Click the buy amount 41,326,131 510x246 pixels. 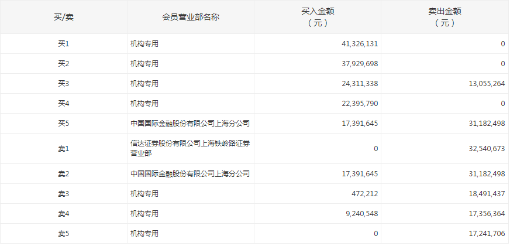[x=359, y=44]
